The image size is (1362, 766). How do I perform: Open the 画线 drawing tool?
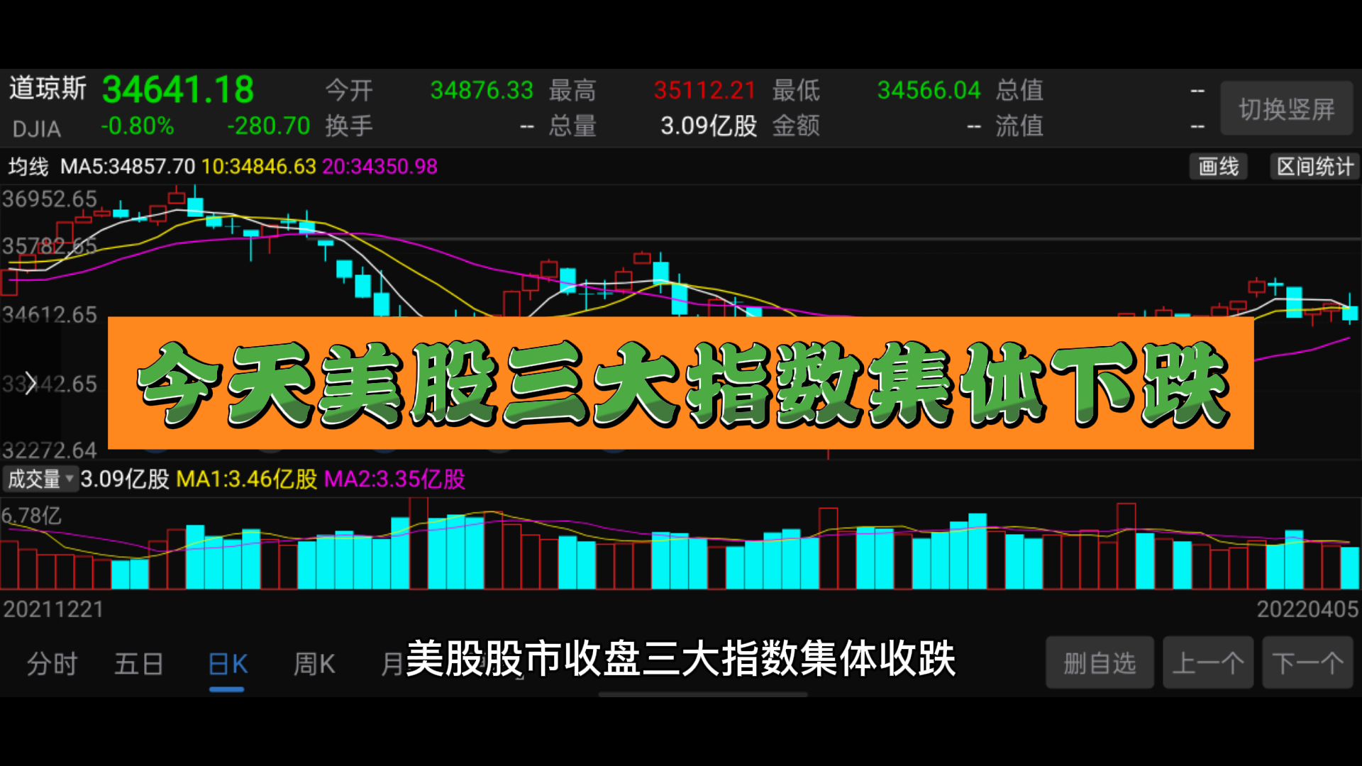[x=1218, y=167]
